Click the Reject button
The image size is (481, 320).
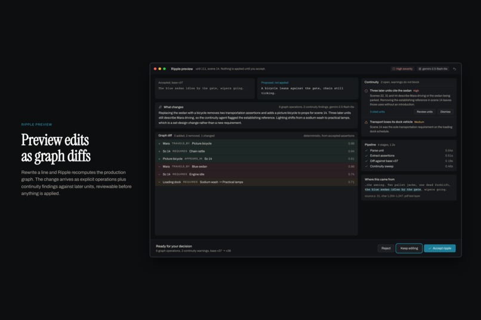click(386, 248)
